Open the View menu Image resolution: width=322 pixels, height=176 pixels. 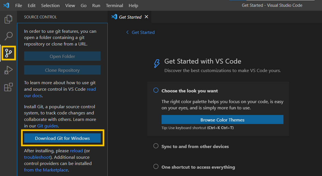point(70,6)
